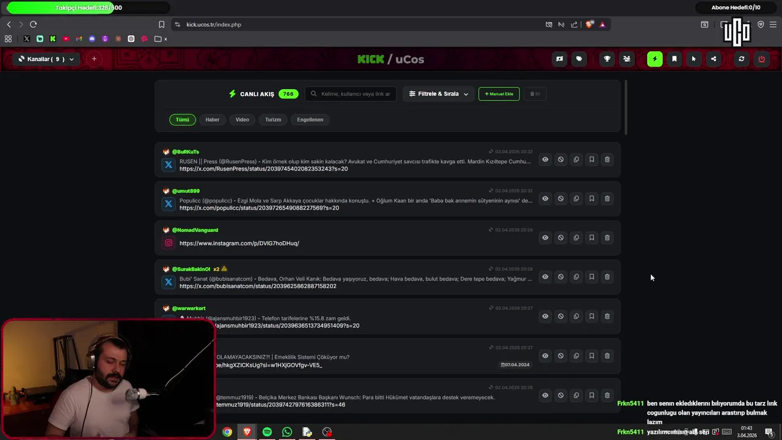Click the 766 live feed count badge
Image resolution: width=782 pixels, height=440 pixels.
288,94
